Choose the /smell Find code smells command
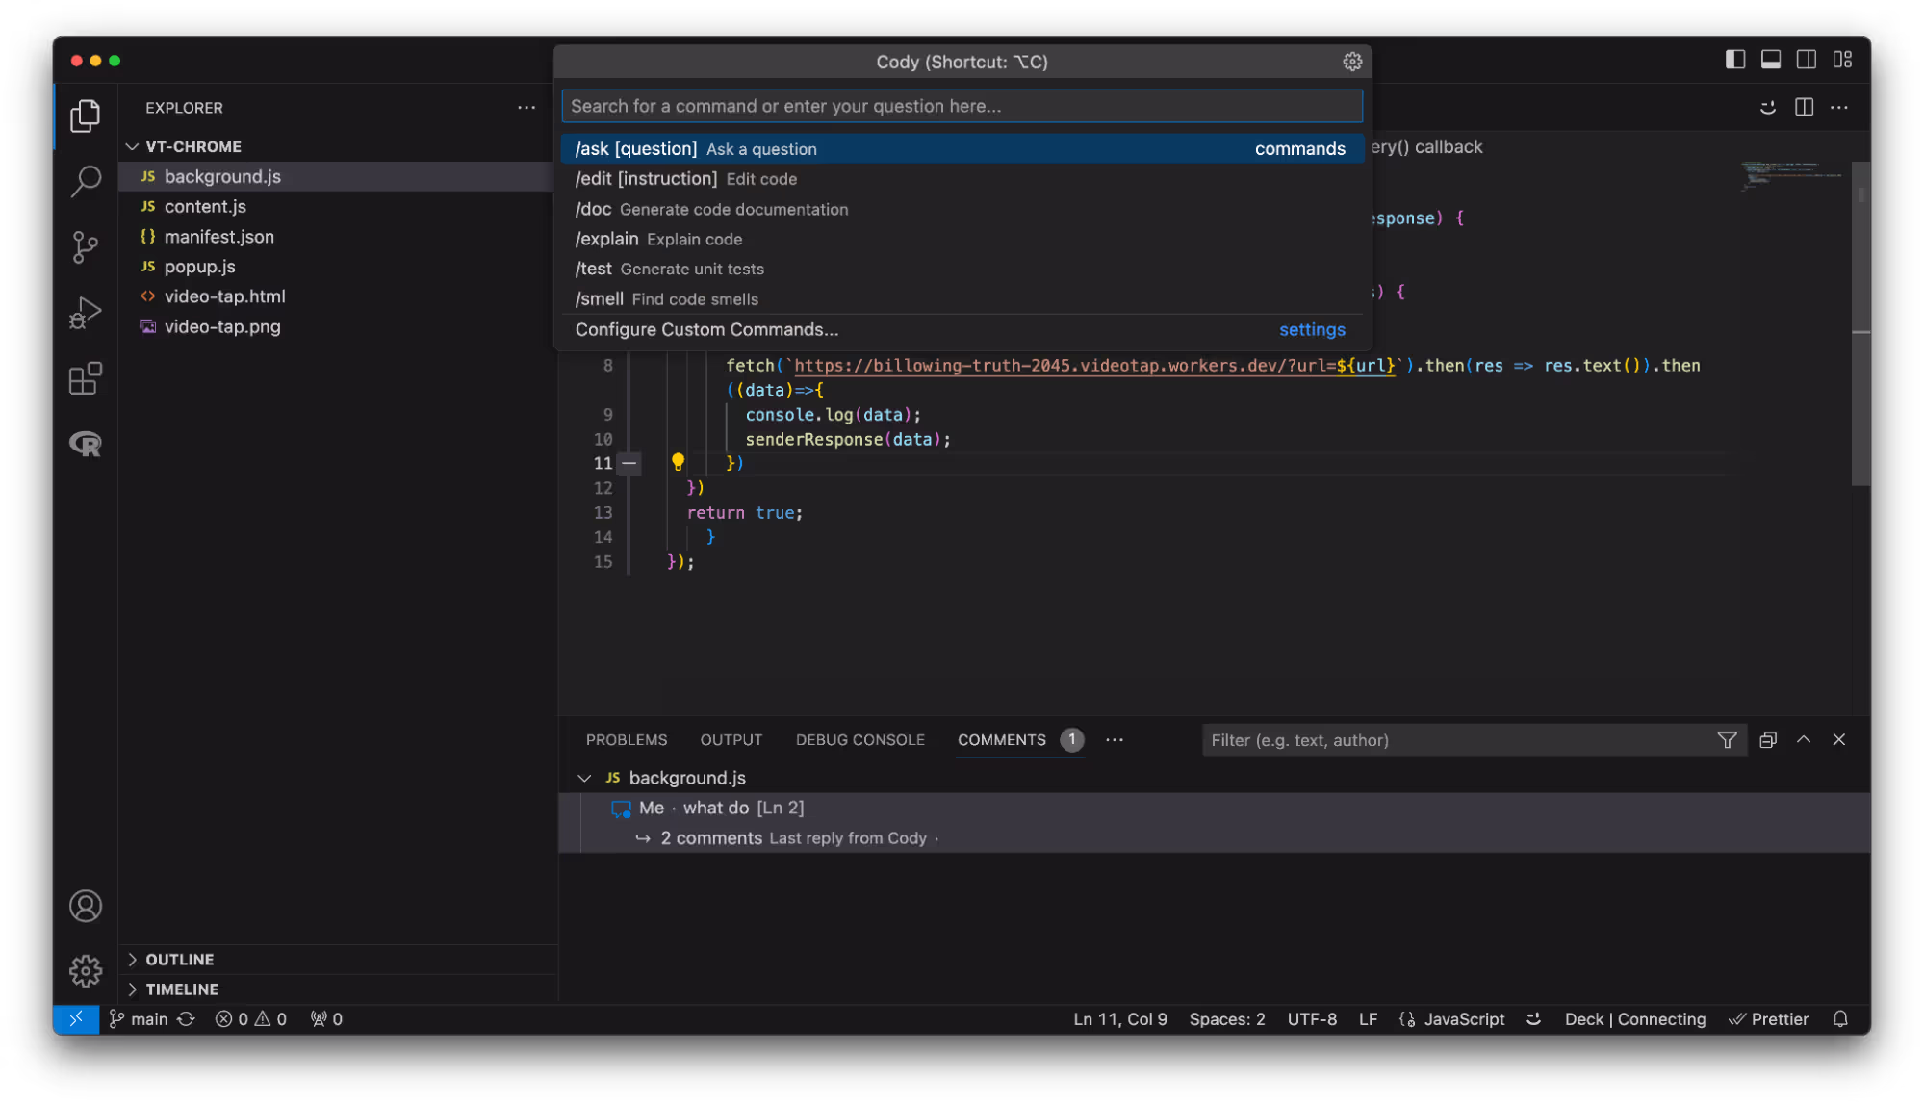The width and height of the screenshot is (1924, 1105). point(962,298)
